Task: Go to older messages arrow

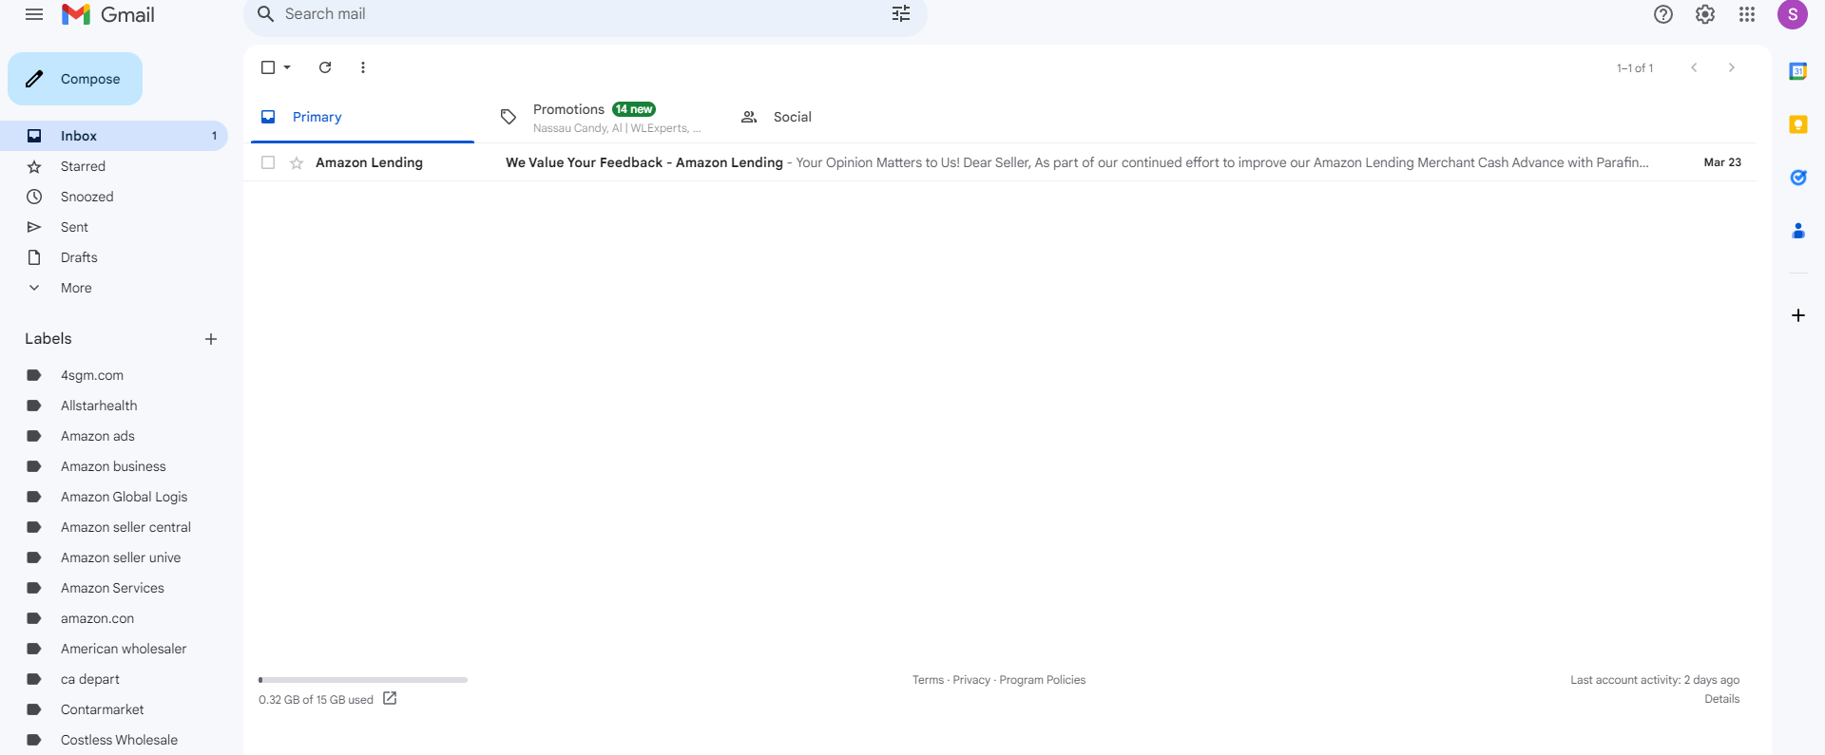Action: click(x=1732, y=67)
